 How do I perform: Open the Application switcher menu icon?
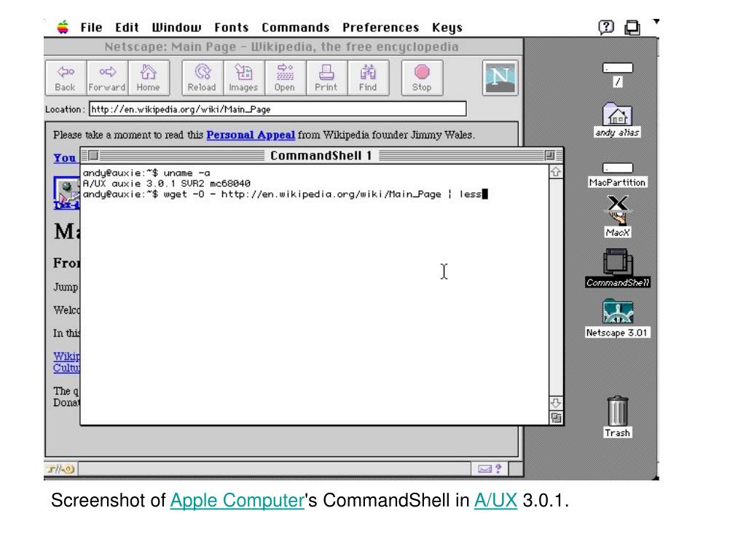click(632, 28)
